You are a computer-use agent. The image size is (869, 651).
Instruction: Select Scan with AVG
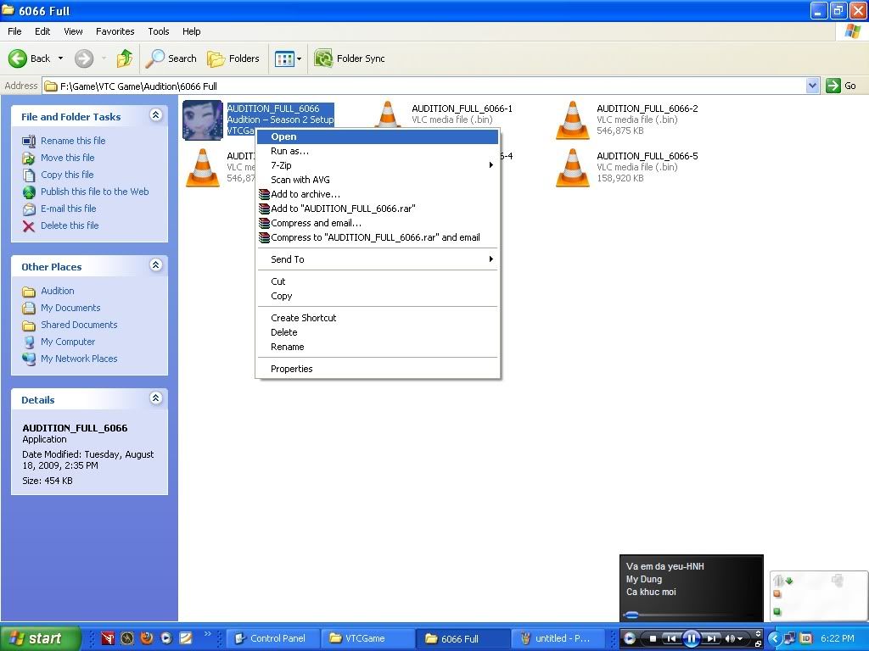(378, 180)
